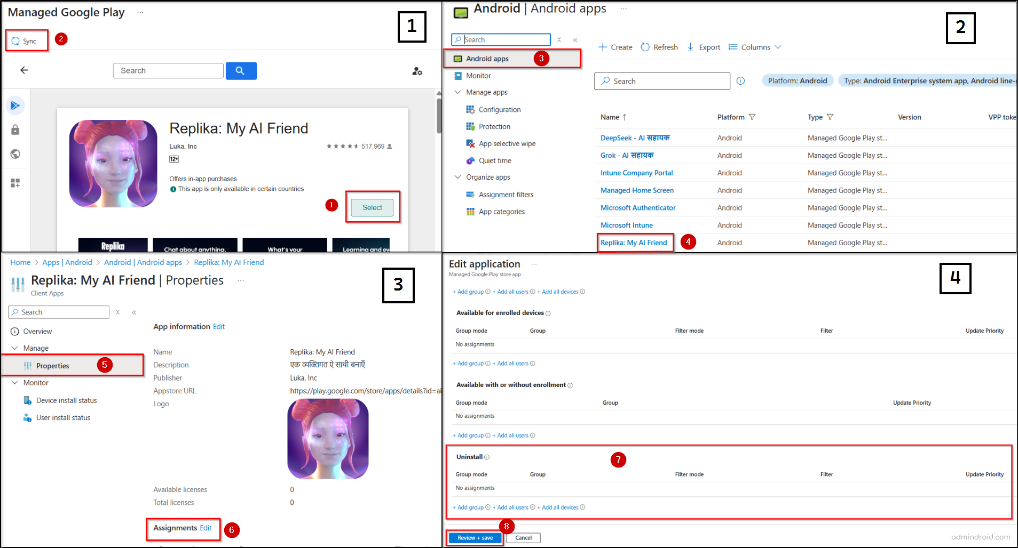The height and width of the screenshot is (548, 1018).
Task: Click the Select button for Replika
Action: tap(372, 207)
